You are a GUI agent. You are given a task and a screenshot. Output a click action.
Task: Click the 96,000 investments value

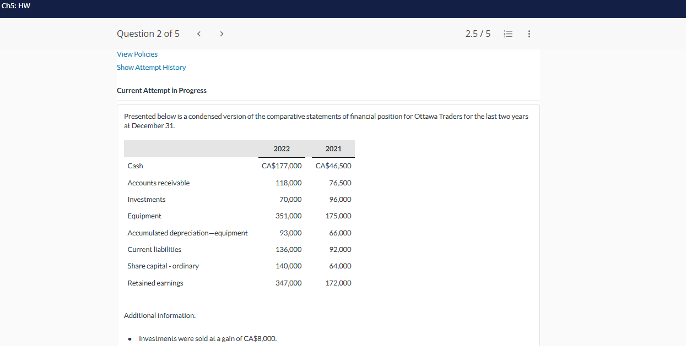pyautogui.click(x=340, y=199)
